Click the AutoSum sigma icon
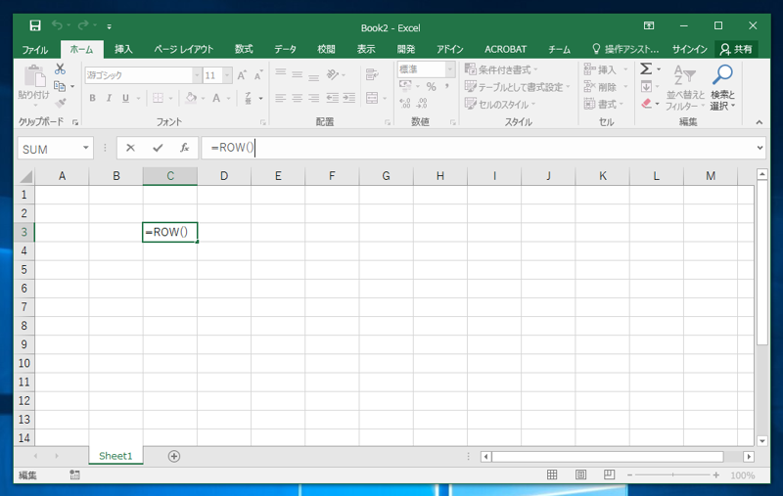The image size is (783, 496). pyautogui.click(x=646, y=68)
